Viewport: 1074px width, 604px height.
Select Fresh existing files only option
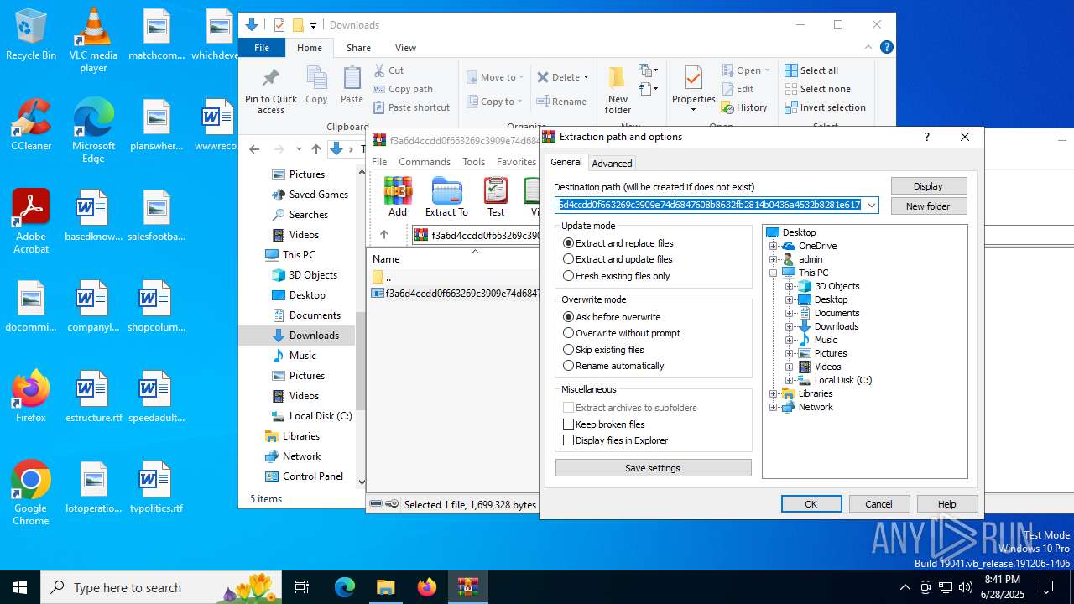pyautogui.click(x=617, y=276)
